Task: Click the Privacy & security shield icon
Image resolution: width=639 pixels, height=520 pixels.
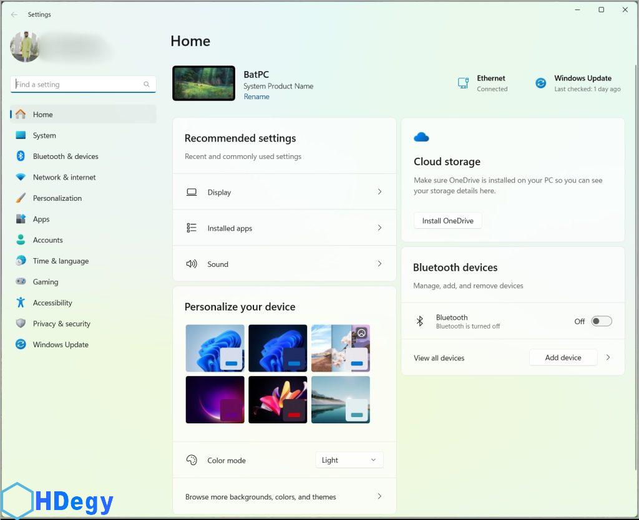Action: 21,324
